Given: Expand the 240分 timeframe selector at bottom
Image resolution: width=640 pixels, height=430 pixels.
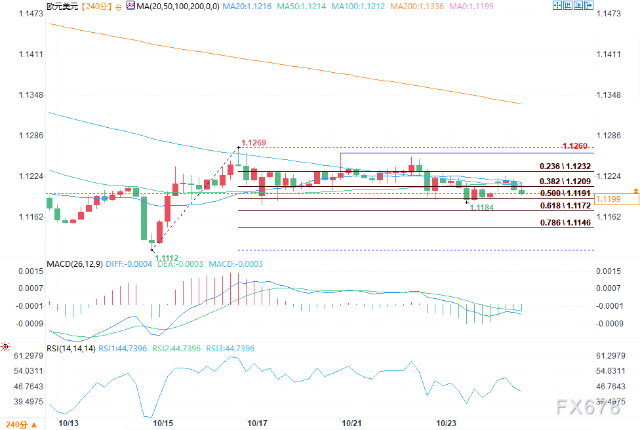Looking at the screenshot, I should click(21, 425).
